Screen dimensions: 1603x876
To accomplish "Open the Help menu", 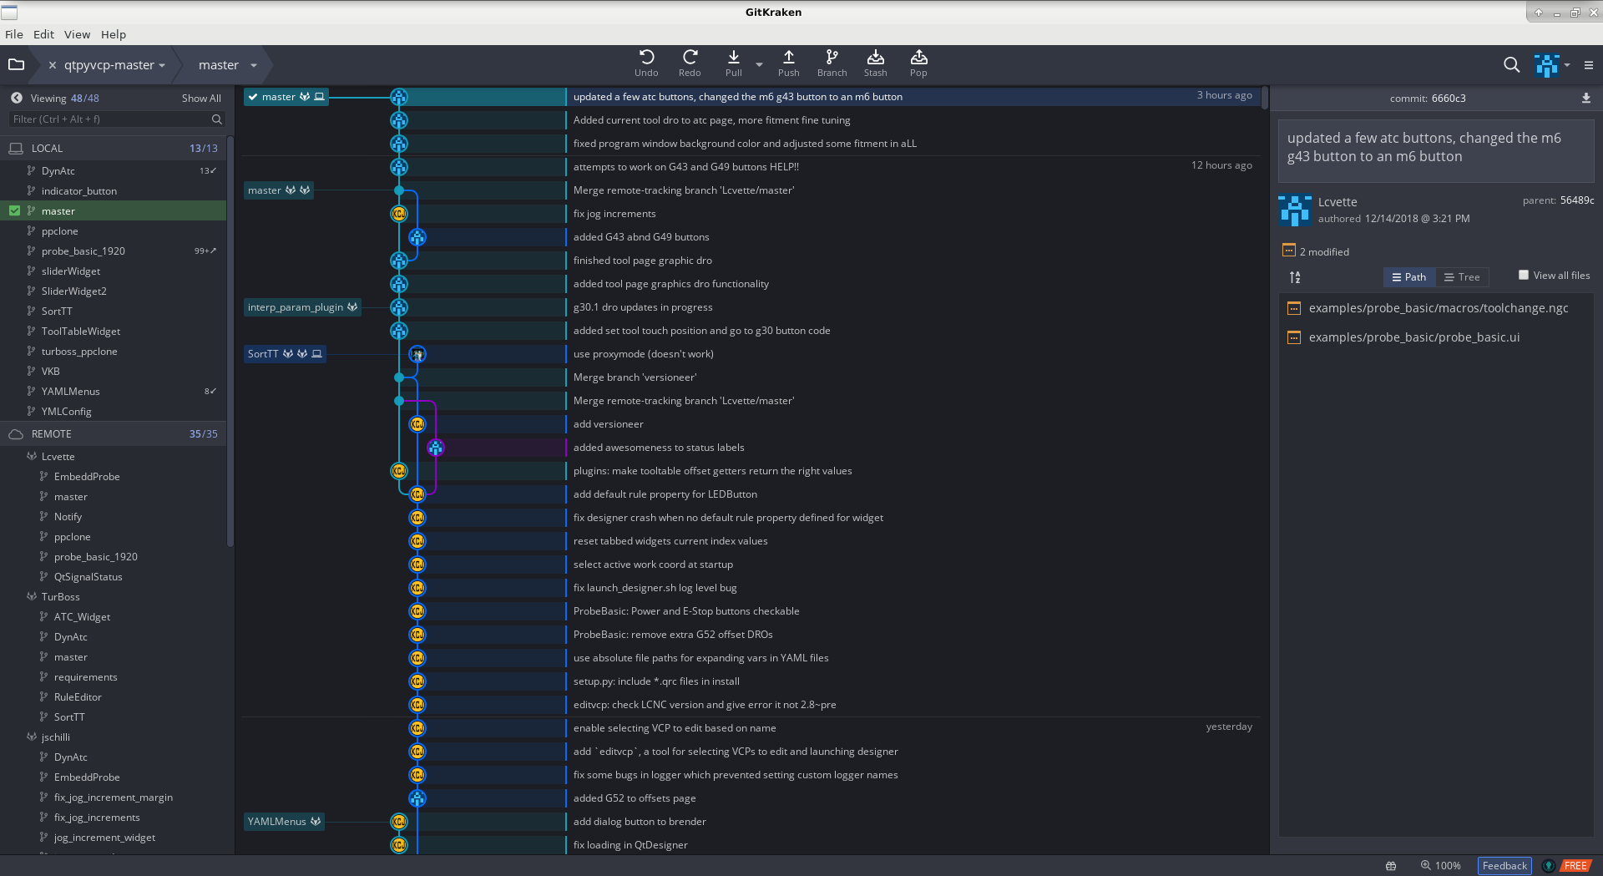I will [114, 34].
